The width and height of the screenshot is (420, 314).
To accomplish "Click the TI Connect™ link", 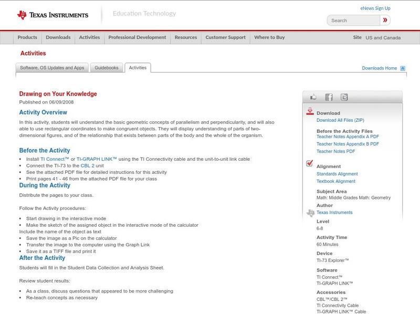I will click(x=55, y=159).
